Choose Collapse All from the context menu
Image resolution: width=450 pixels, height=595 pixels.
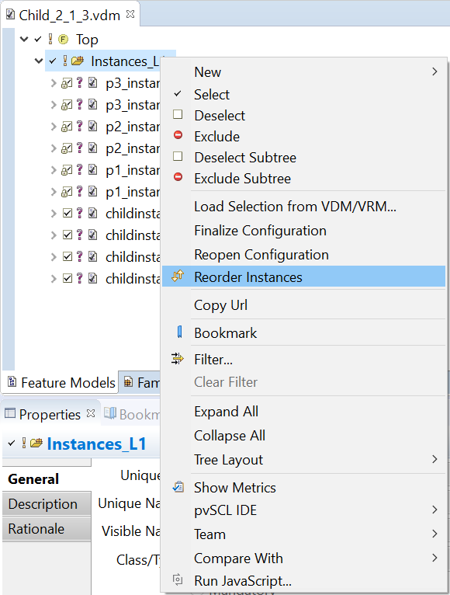coord(303,435)
